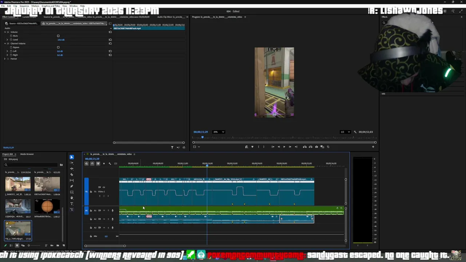Toggle insert sequences as nests button
Screen dimensions: 466x262
(86, 163)
